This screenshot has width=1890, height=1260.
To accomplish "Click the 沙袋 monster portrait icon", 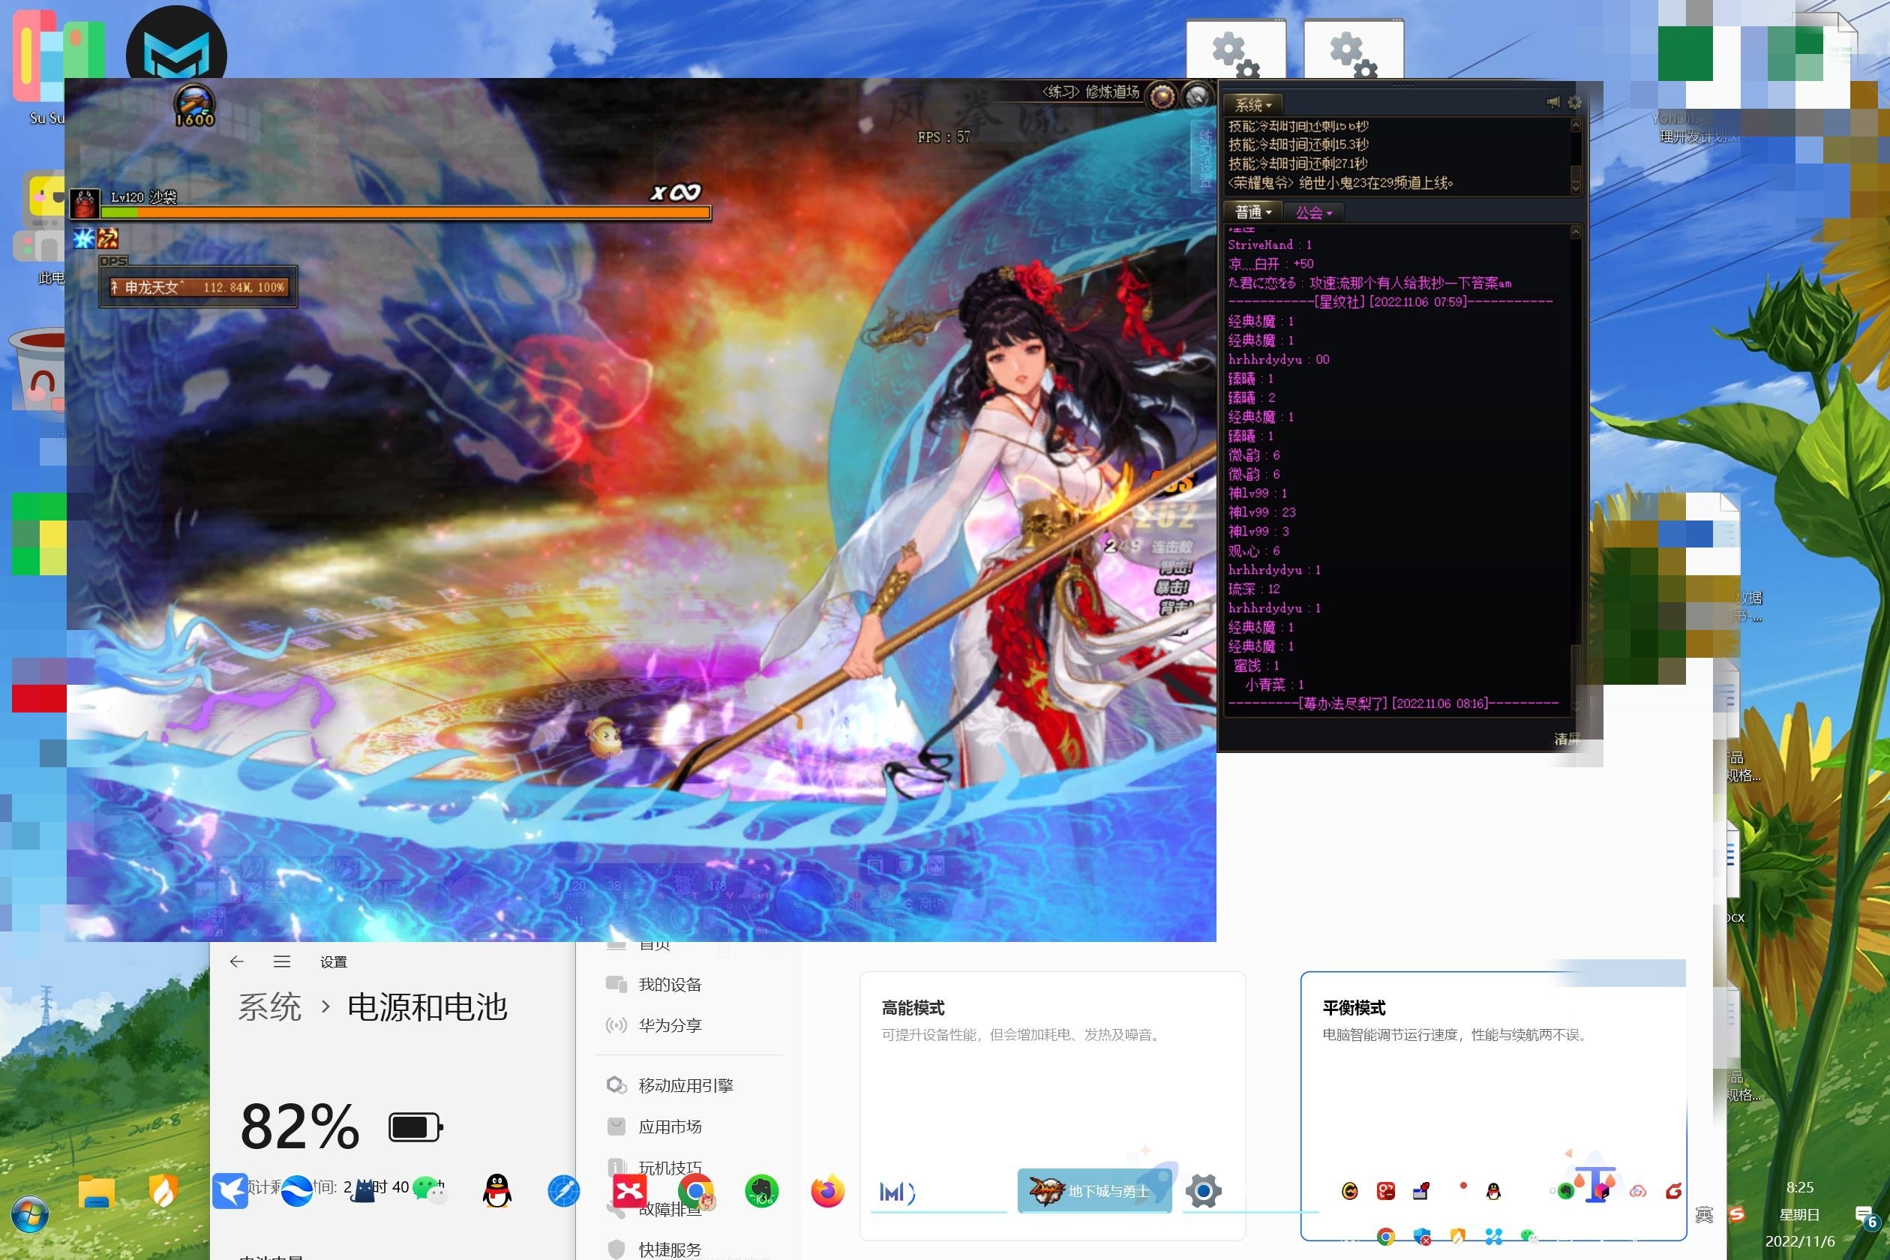I will [x=85, y=204].
